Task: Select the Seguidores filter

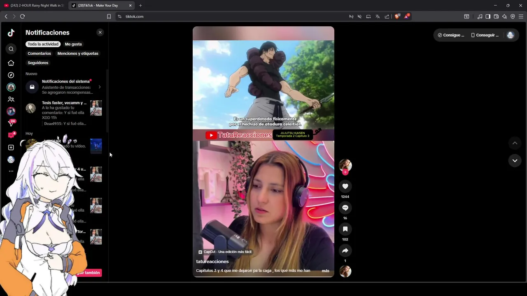Action: pyautogui.click(x=38, y=63)
